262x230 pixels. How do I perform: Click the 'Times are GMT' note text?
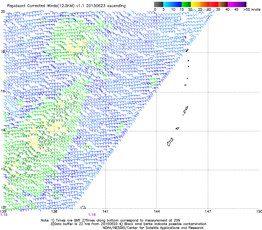[x=68, y=220]
